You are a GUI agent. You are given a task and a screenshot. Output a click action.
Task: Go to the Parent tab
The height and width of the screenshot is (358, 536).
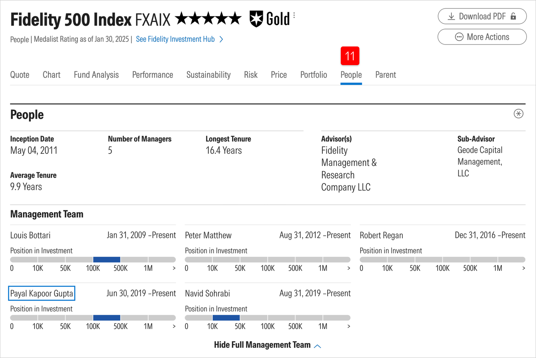click(x=386, y=74)
